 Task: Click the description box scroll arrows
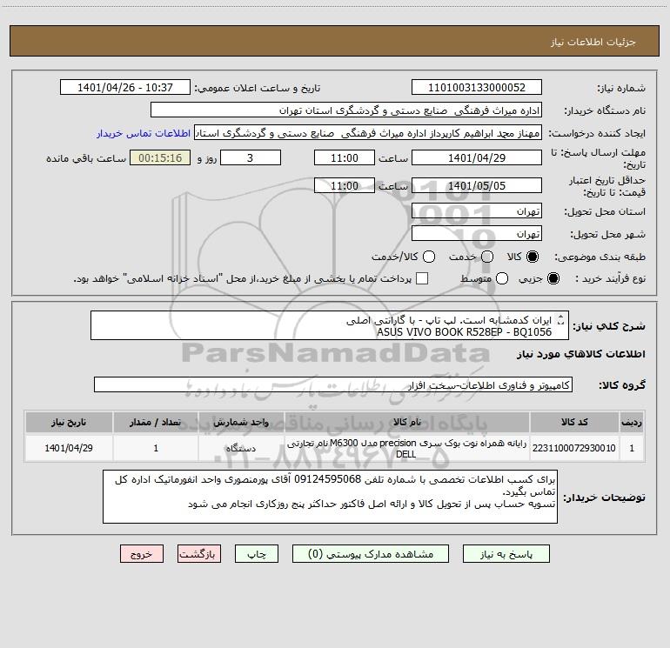point(561,319)
